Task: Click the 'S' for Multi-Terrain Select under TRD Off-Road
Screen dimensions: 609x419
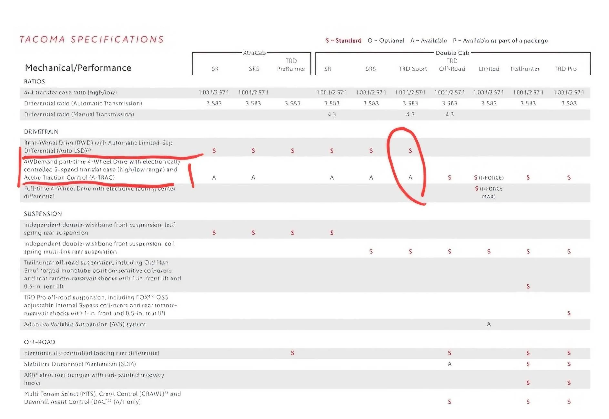Action: click(450, 402)
